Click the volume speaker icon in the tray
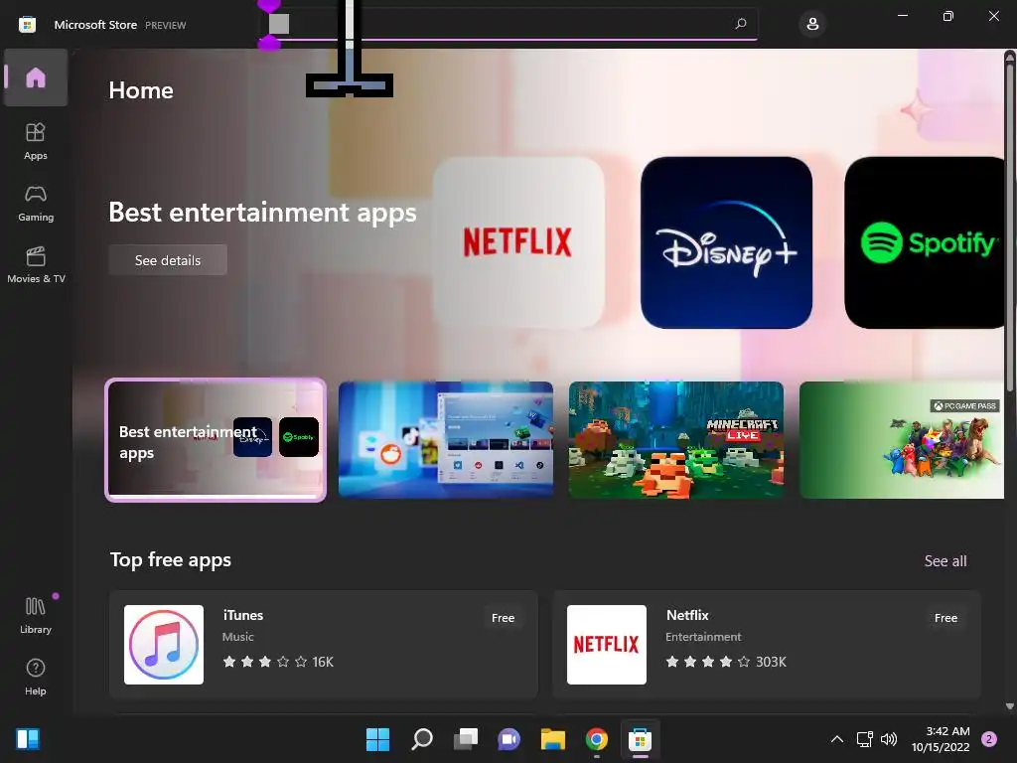Viewport: 1017px width, 763px height. click(x=889, y=739)
